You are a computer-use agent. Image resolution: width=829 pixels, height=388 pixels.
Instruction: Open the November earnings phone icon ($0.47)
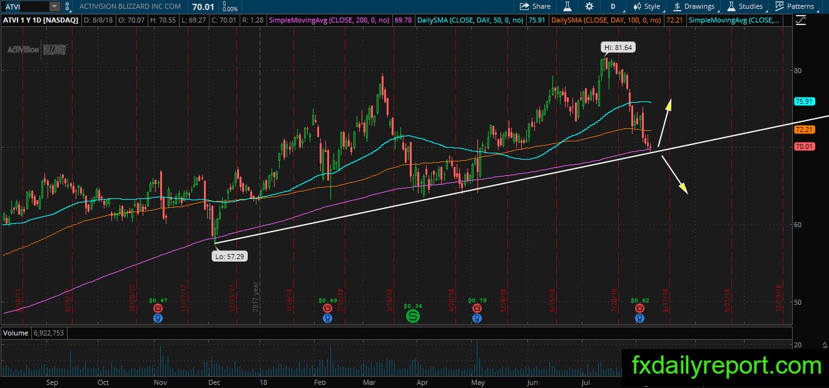coord(159,309)
